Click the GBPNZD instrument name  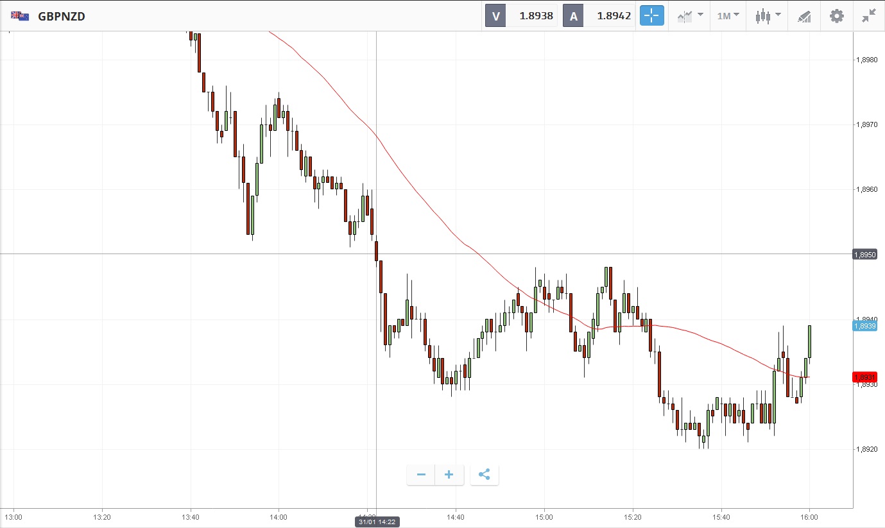62,16
